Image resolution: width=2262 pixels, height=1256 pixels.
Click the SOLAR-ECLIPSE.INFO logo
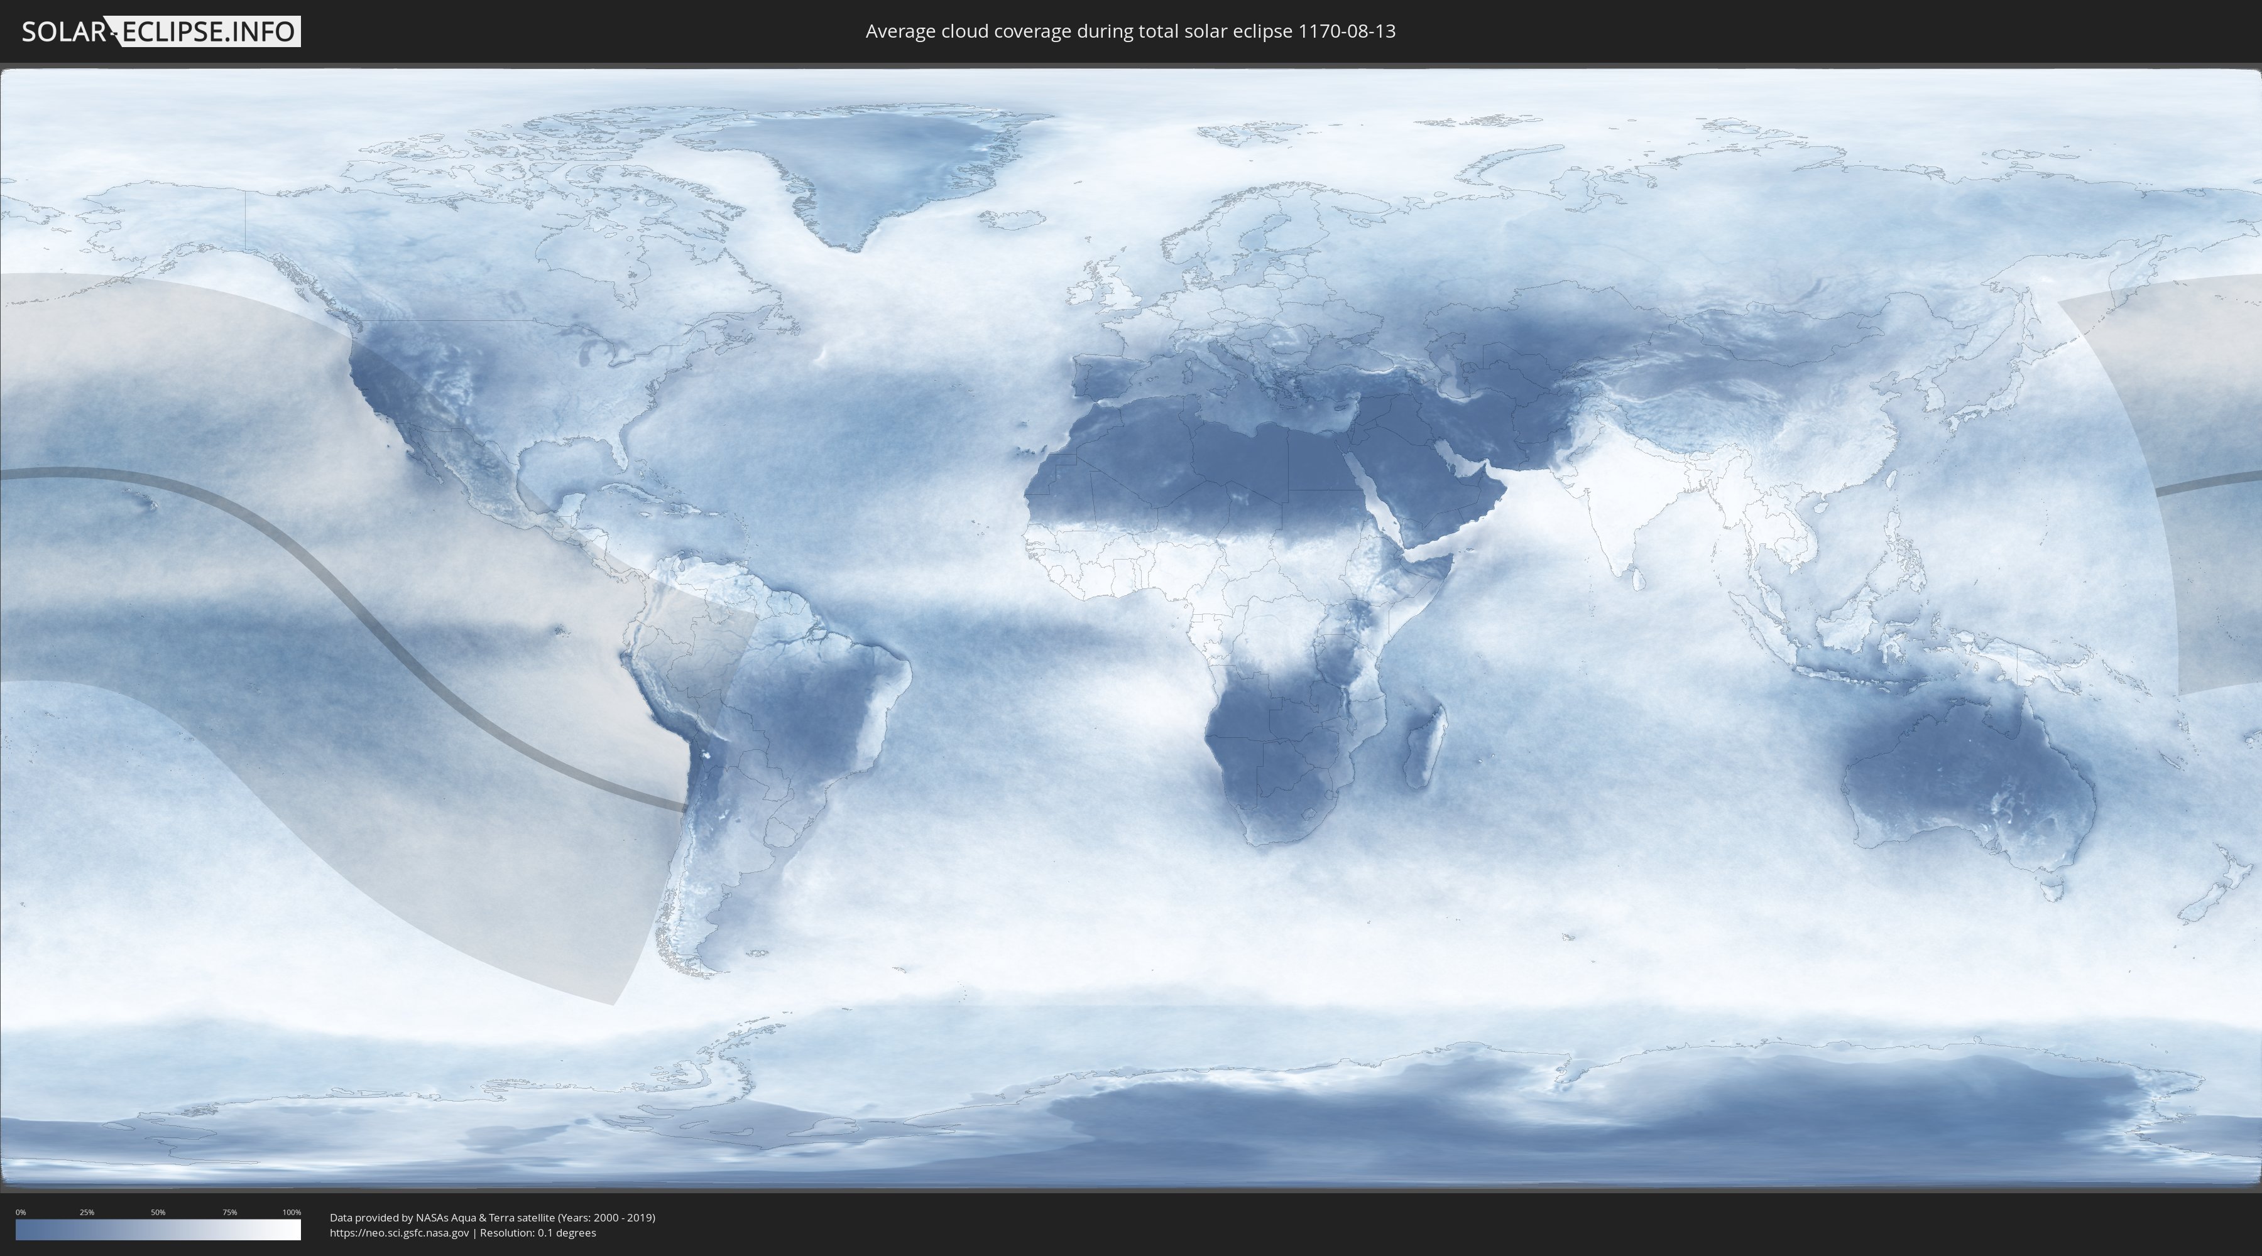pyautogui.click(x=161, y=31)
